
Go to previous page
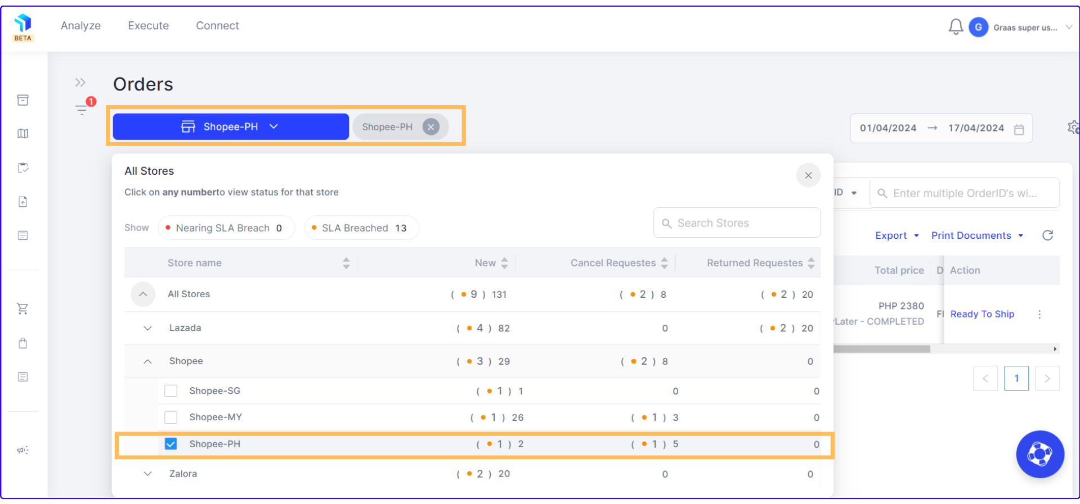click(x=985, y=379)
